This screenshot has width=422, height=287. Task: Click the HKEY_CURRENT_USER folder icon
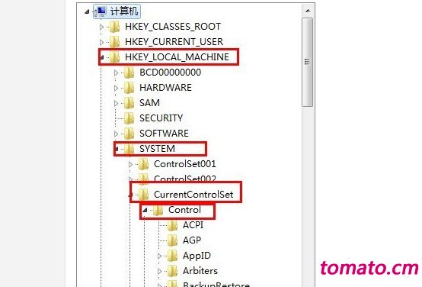(115, 42)
